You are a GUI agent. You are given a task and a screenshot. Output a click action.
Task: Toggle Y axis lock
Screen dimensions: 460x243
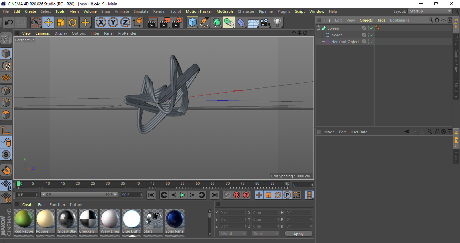(113, 23)
